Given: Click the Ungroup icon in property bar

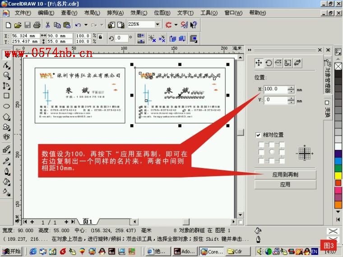Looking at the screenshot, I should click(x=152, y=39).
